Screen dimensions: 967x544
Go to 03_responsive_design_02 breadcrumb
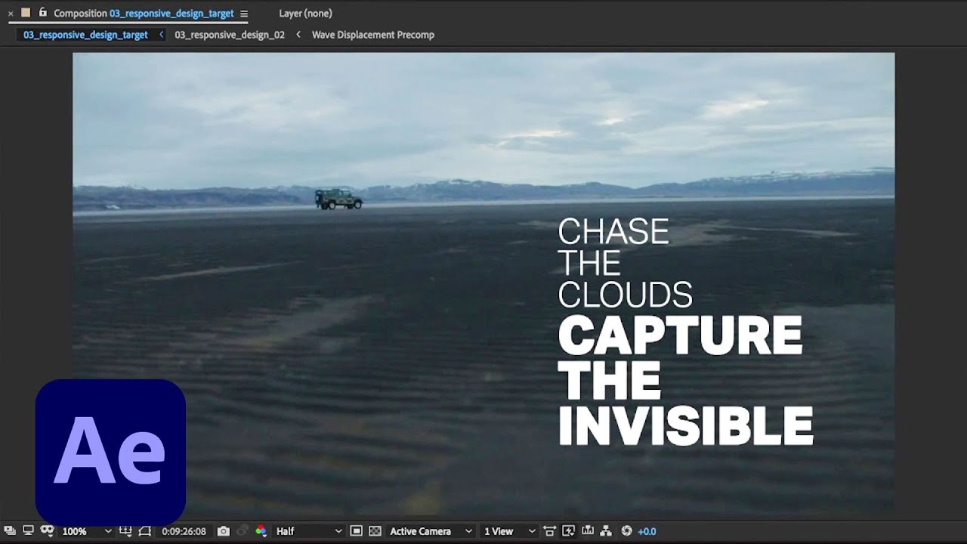(230, 35)
